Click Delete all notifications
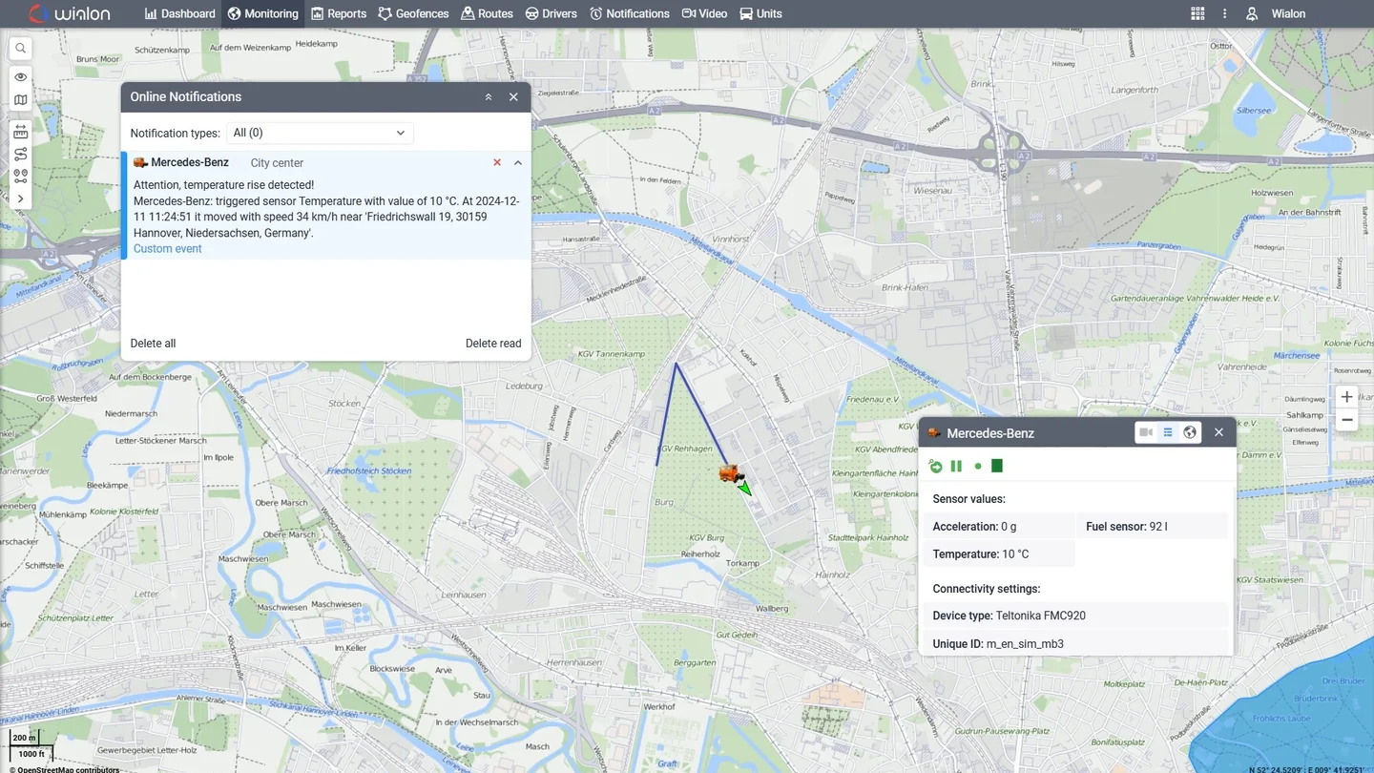The width and height of the screenshot is (1374, 773). [153, 344]
